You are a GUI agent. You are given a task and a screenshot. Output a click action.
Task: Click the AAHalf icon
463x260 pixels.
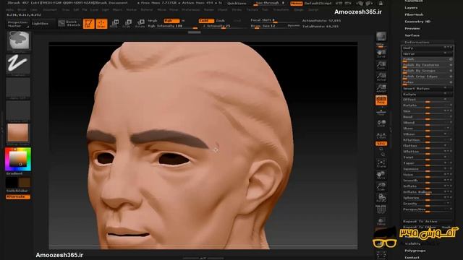click(381, 88)
